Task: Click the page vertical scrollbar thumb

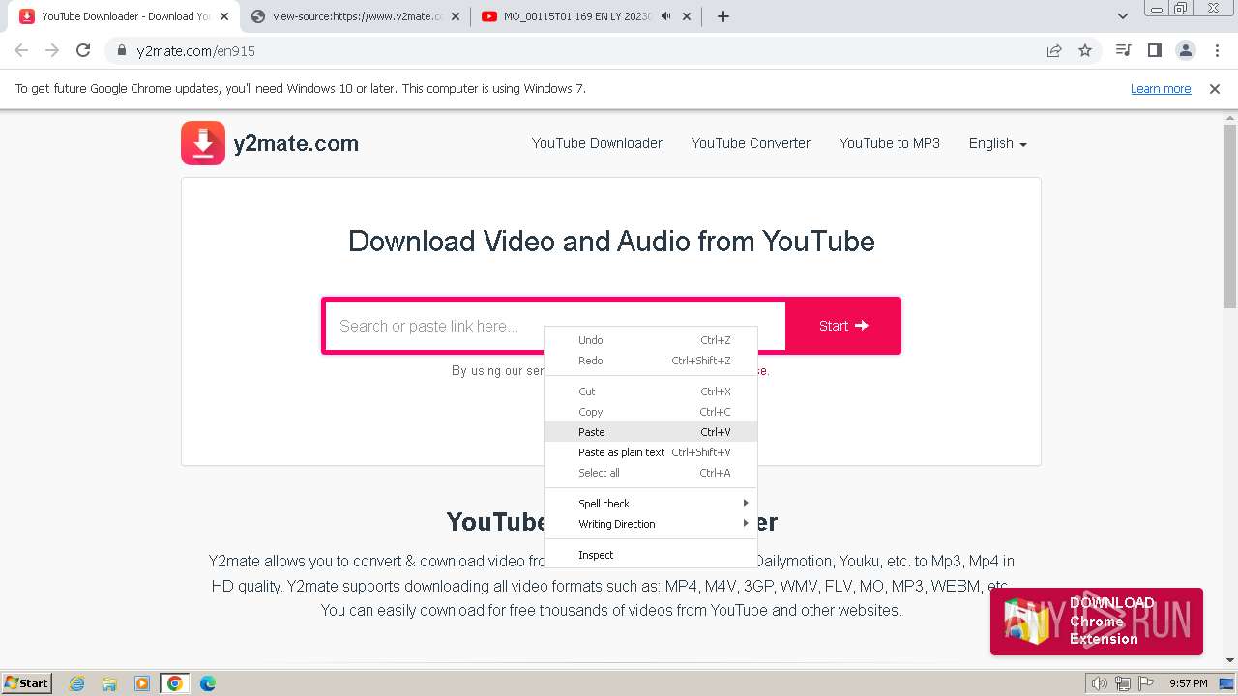Action: coord(1230,217)
